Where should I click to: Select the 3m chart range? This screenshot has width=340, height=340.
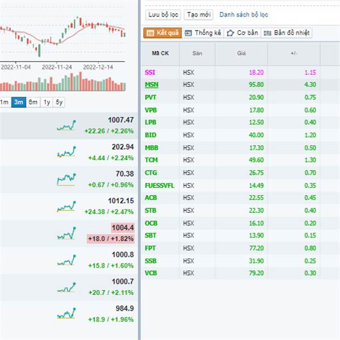pos(19,102)
